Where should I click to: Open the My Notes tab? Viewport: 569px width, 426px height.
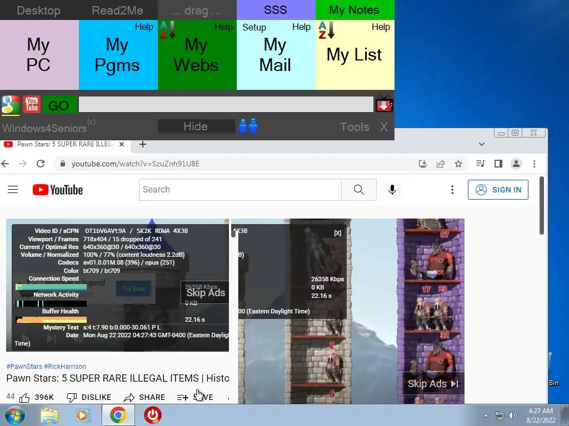click(x=355, y=10)
